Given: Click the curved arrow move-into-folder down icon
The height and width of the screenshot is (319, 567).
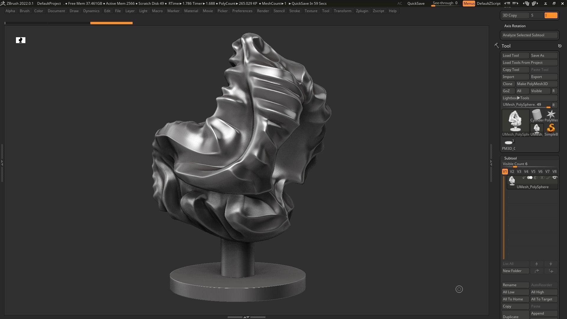Looking at the screenshot, I should (x=551, y=271).
